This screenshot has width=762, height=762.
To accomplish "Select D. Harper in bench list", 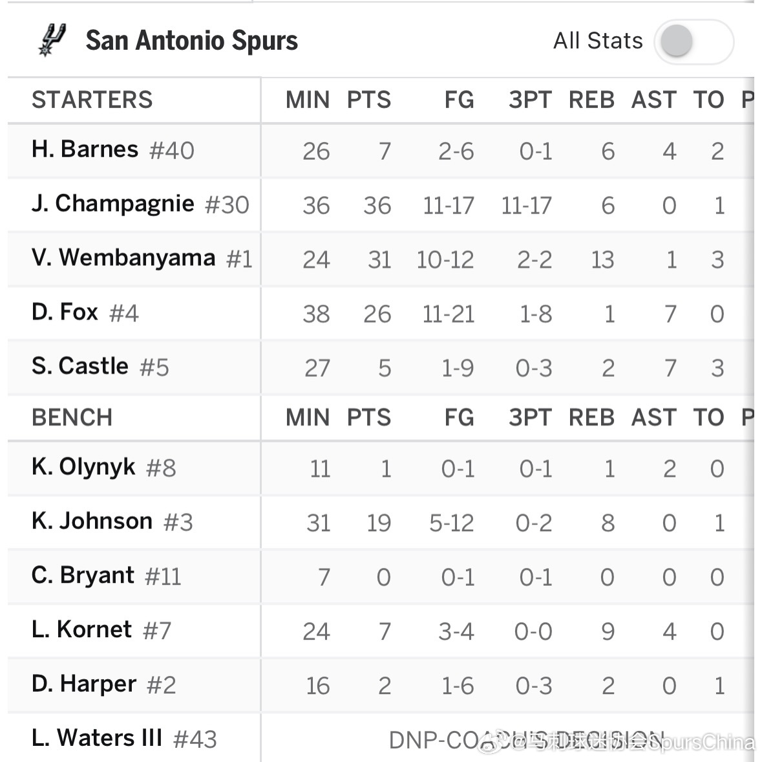I will (84, 684).
